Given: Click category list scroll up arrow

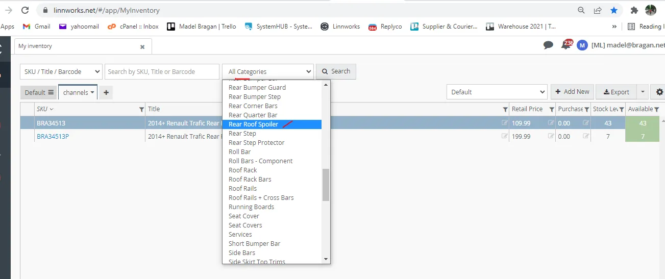Looking at the screenshot, I should coord(326,85).
